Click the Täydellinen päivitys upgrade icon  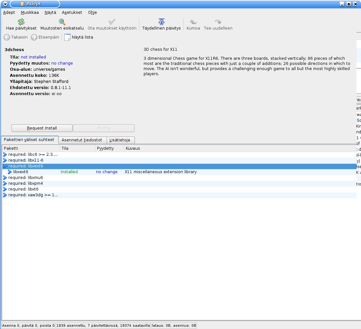(x=162, y=22)
